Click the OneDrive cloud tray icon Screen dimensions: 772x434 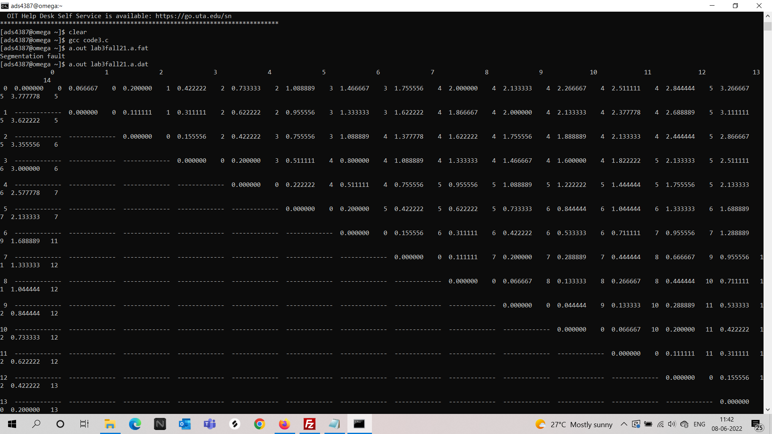pyautogui.click(x=684, y=424)
